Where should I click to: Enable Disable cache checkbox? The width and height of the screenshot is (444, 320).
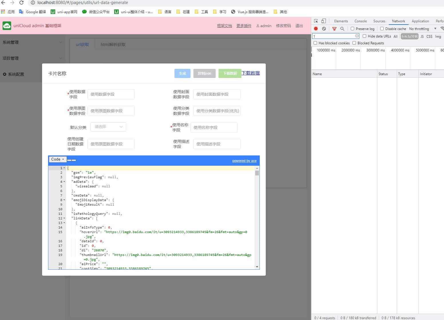coord(382,29)
